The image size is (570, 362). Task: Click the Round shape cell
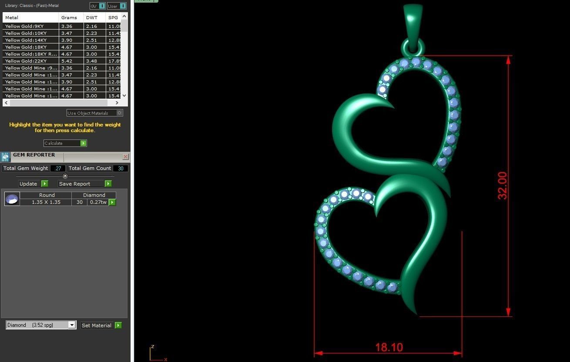46,195
